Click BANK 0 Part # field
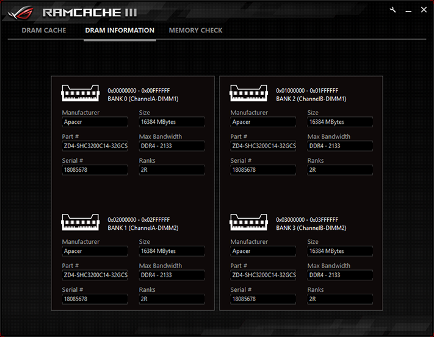The image size is (434, 337). click(95, 146)
